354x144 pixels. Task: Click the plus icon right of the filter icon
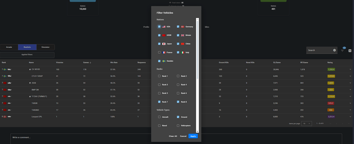(350, 51)
